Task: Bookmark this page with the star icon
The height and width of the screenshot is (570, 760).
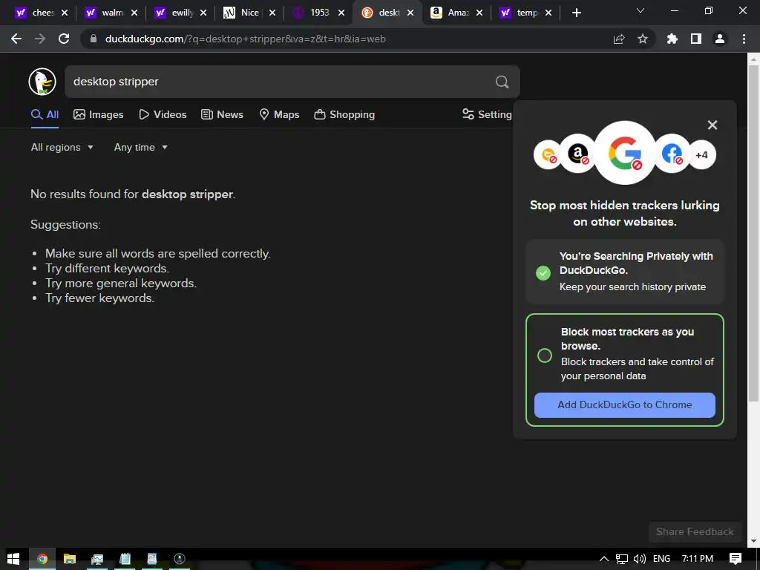Action: tap(643, 39)
